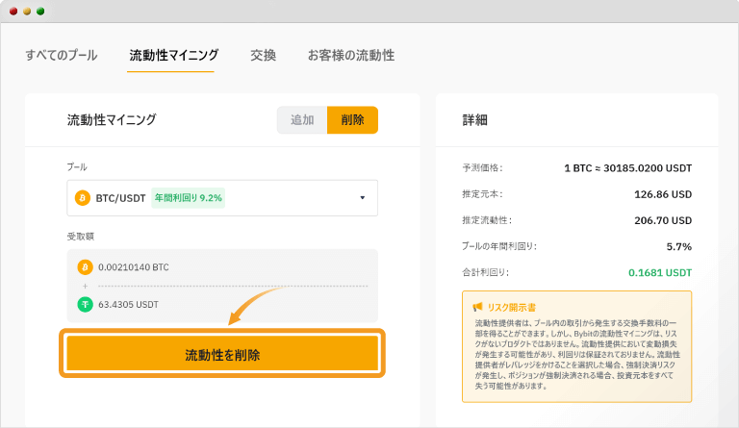Click the 年間利回り 9.2% badge
Screen dimensions: 739x428
click(188, 198)
